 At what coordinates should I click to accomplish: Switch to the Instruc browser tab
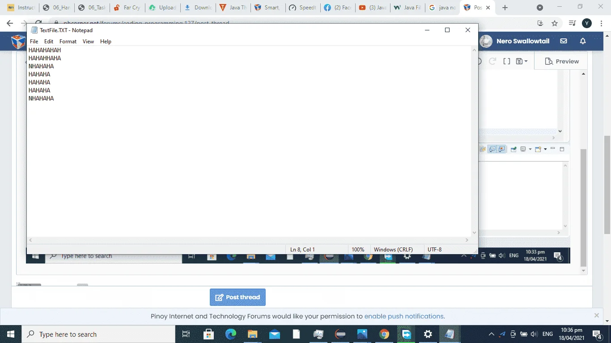tap(21, 8)
